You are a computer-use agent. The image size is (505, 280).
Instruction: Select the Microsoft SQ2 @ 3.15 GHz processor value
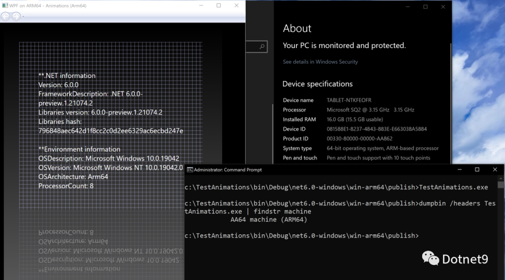pyautogui.click(x=370, y=110)
